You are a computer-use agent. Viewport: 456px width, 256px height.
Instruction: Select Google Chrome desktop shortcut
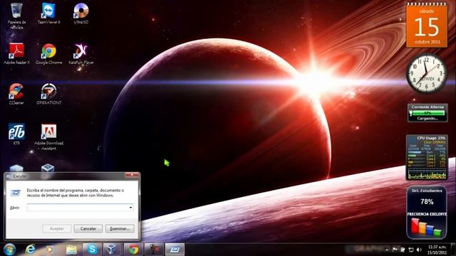(49, 54)
